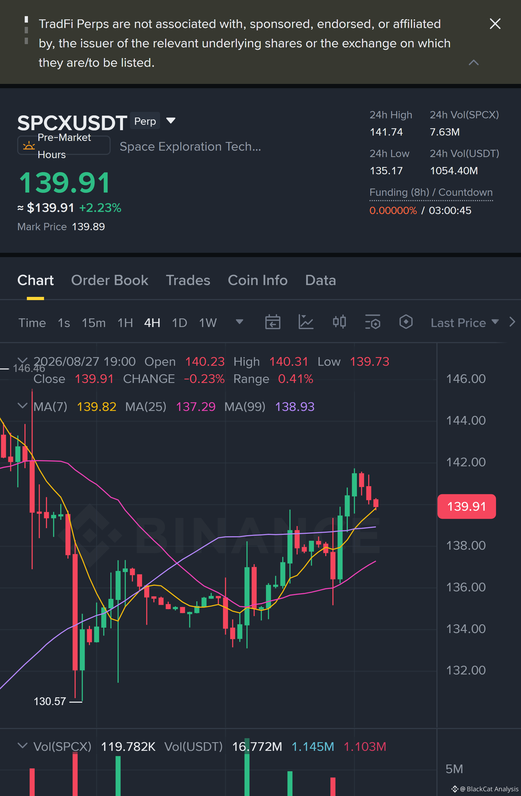Click the Mark Price 139.89 value

click(x=89, y=227)
